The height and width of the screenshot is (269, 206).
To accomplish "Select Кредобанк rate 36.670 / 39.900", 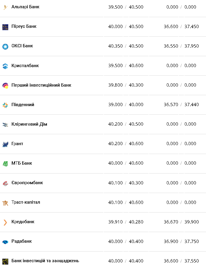I will 181,222.
